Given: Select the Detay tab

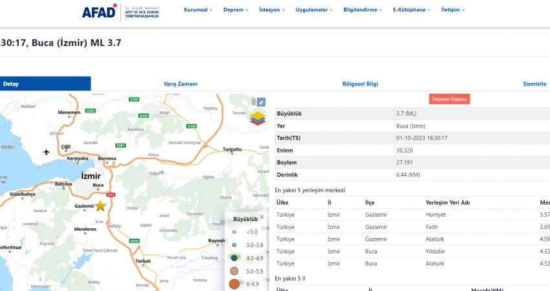Looking at the screenshot, I should point(45,84).
